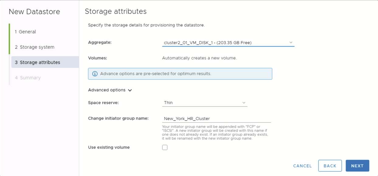This screenshot has height=176, width=378.
Task: Click the Advanced options label text
Action: 107,90
